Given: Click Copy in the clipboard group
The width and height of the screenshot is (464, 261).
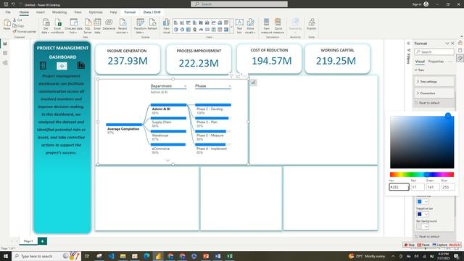Looking at the screenshot, I should pyautogui.click(x=18, y=26).
